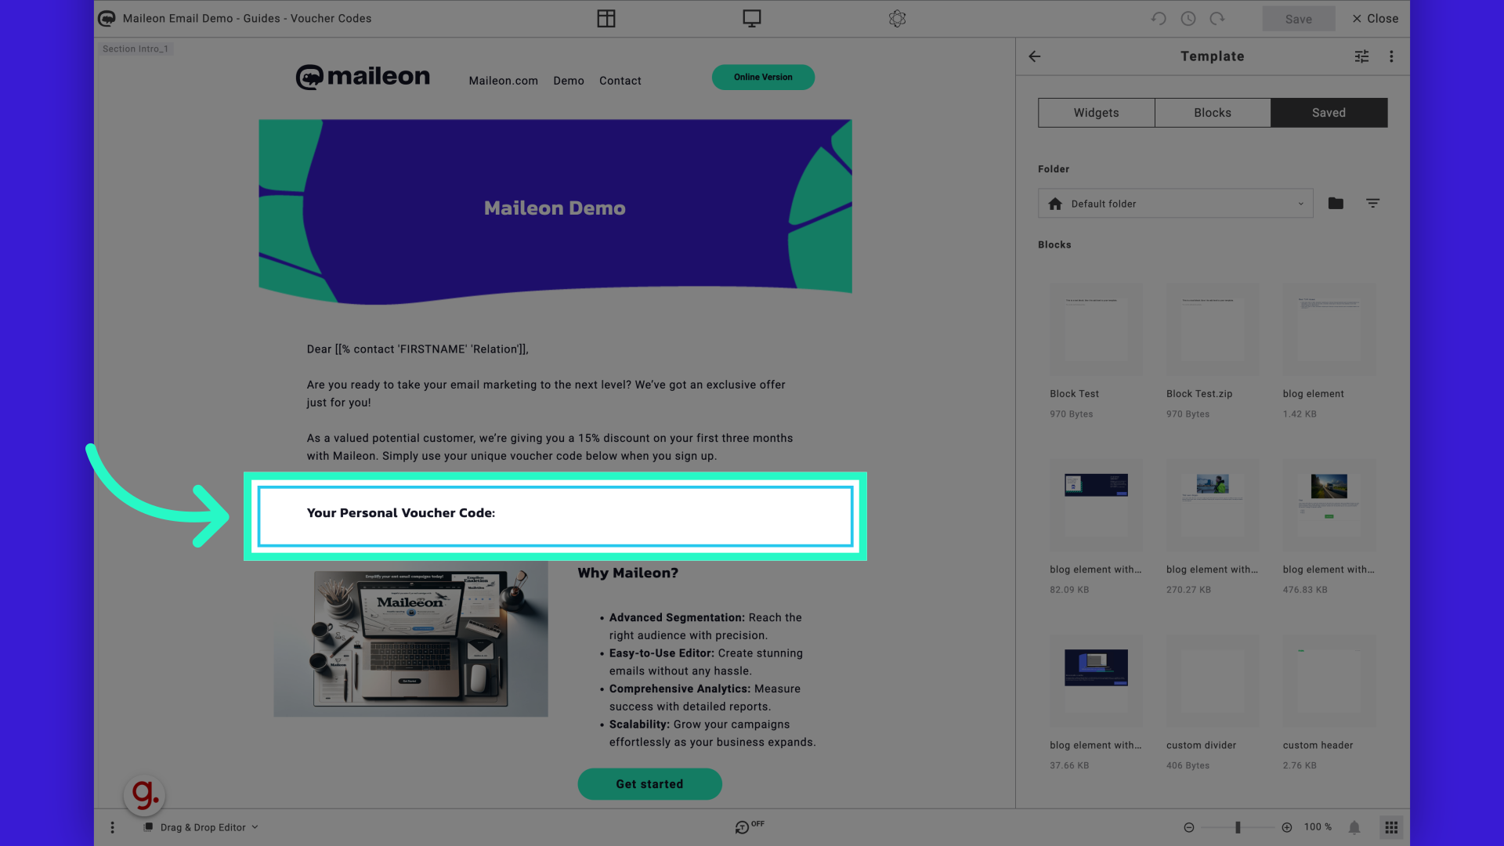This screenshot has height=846, width=1504.
Task: Select the Block Test.zip thumbnail
Action: (x=1212, y=329)
